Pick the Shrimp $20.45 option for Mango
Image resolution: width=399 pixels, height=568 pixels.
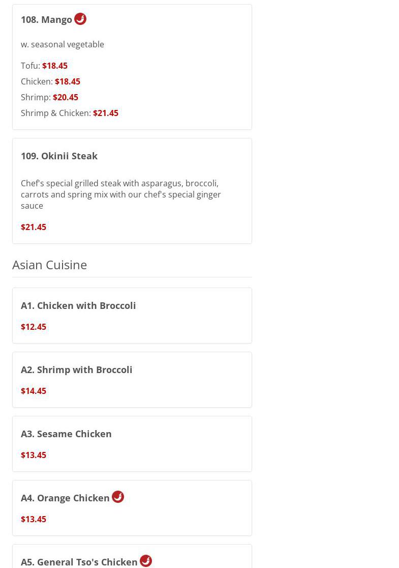[x=49, y=97]
